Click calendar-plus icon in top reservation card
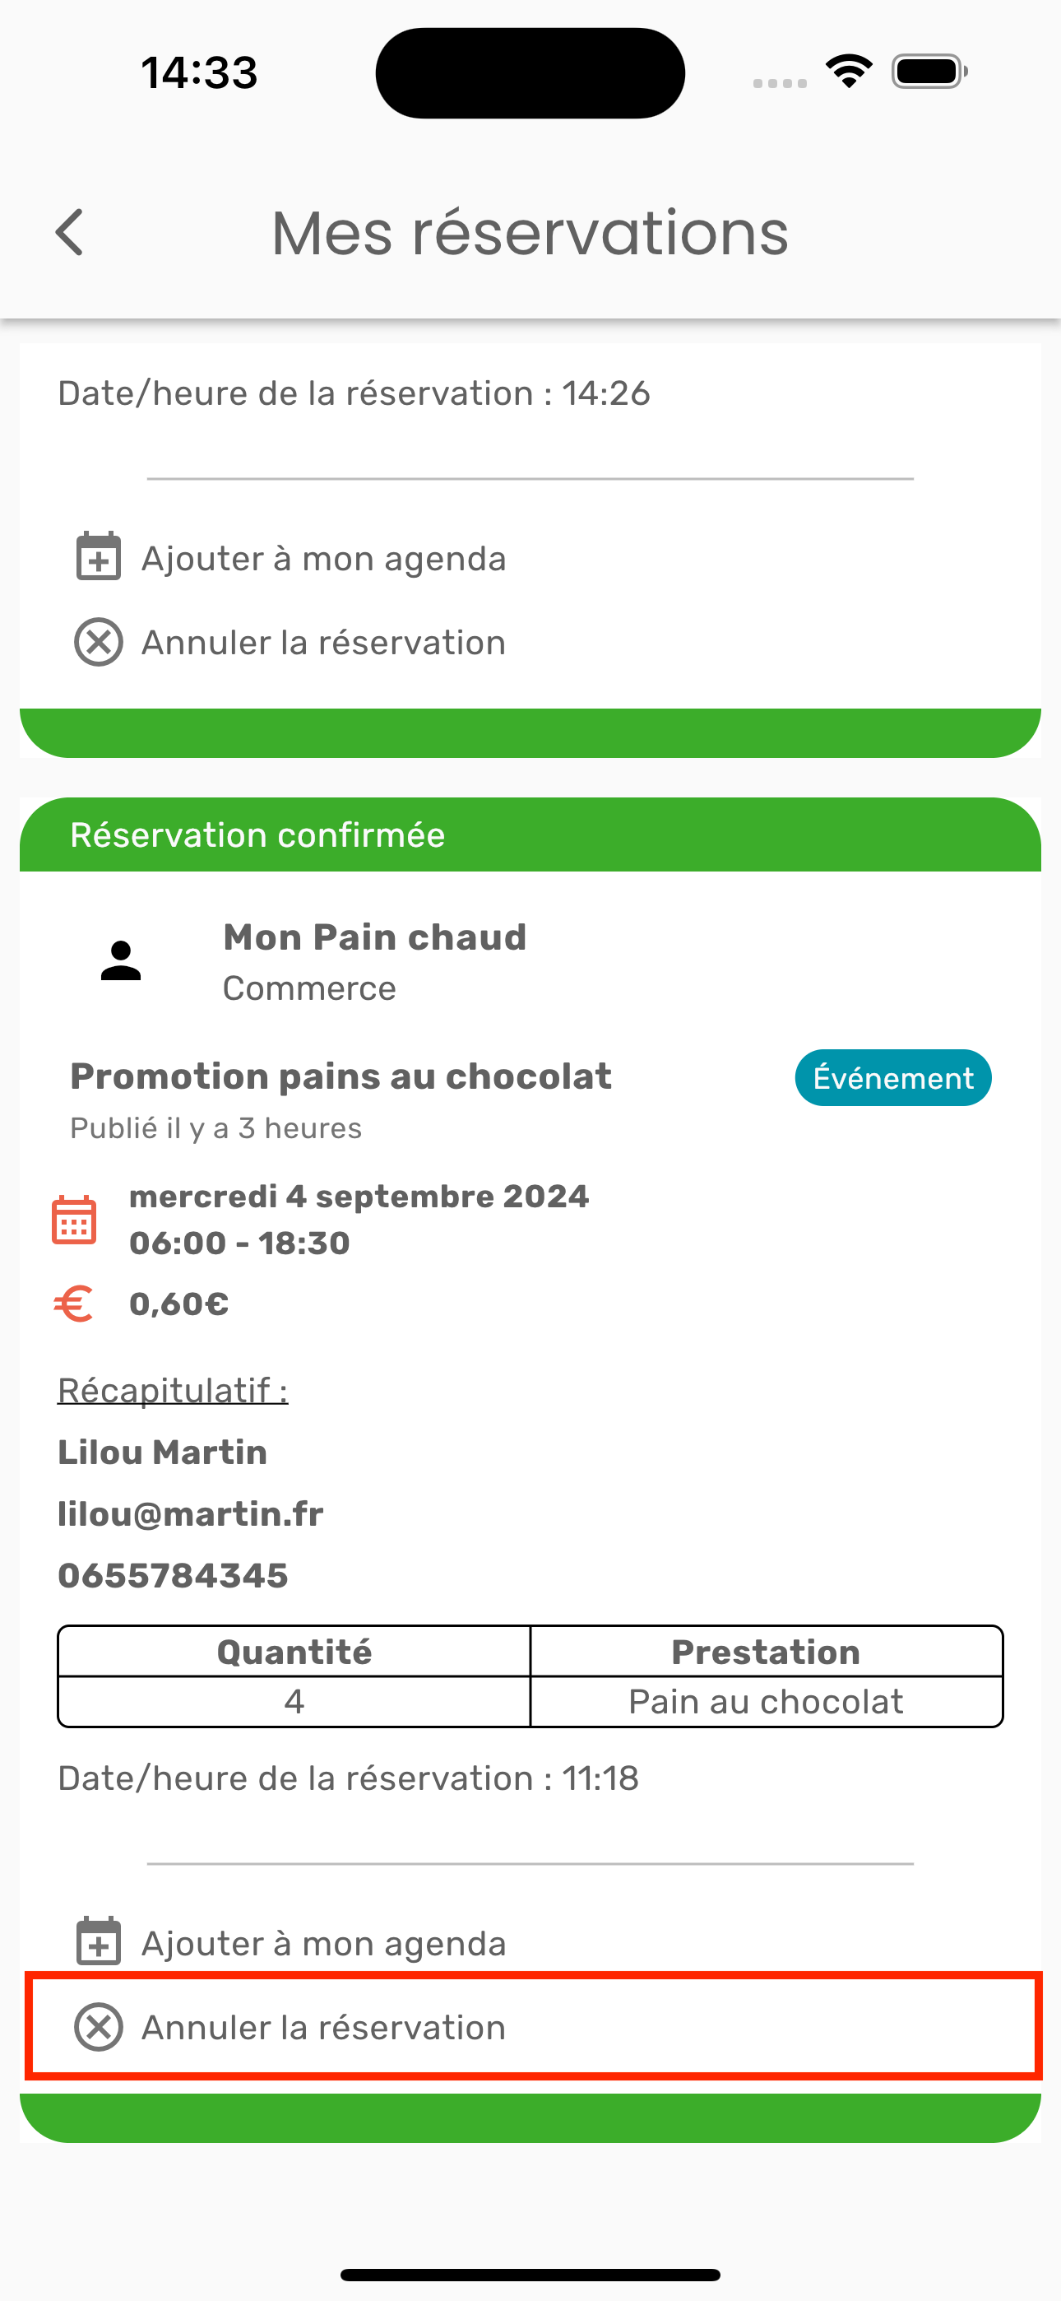Image resolution: width=1061 pixels, height=2301 pixels. pyautogui.click(x=98, y=556)
